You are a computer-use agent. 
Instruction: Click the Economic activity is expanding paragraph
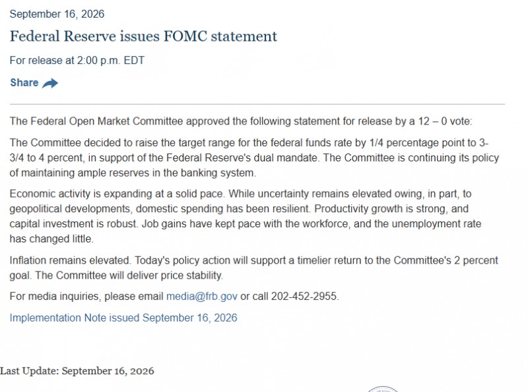coord(246,216)
